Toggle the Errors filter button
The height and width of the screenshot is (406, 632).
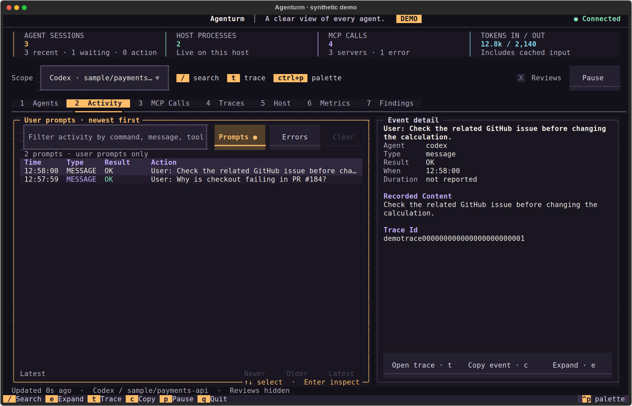(295, 137)
